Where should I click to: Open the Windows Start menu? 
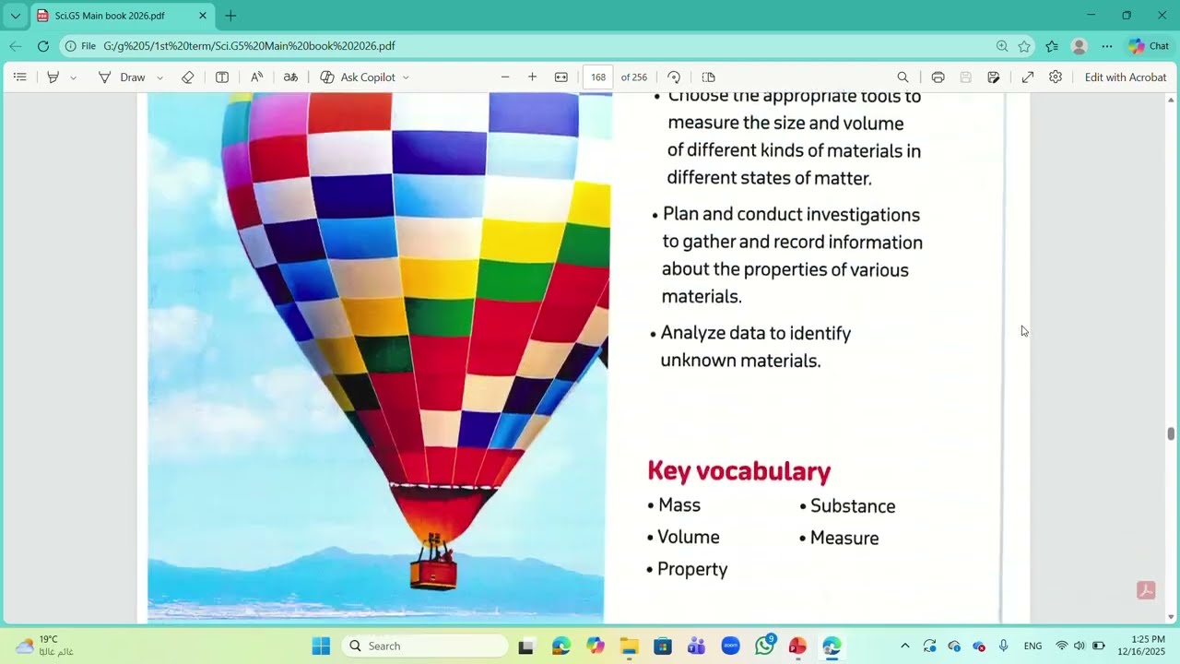321,646
